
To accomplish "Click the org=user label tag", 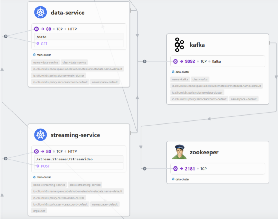I will click(x=39, y=211).
